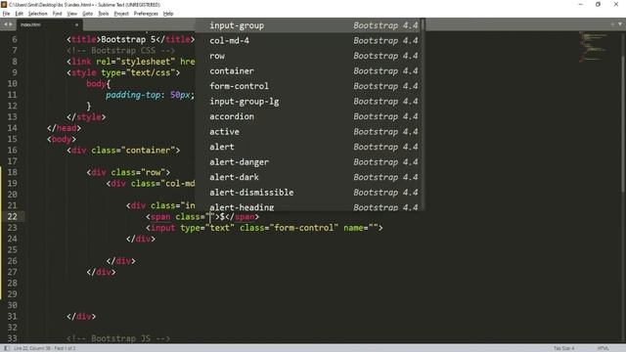Click line and column status text
Image resolution: width=626 pixels, height=352 pixels.
(x=45, y=348)
